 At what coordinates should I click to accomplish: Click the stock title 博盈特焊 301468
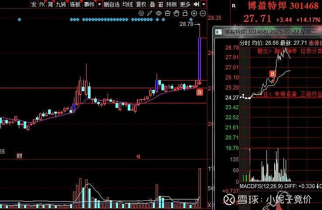(283, 6)
